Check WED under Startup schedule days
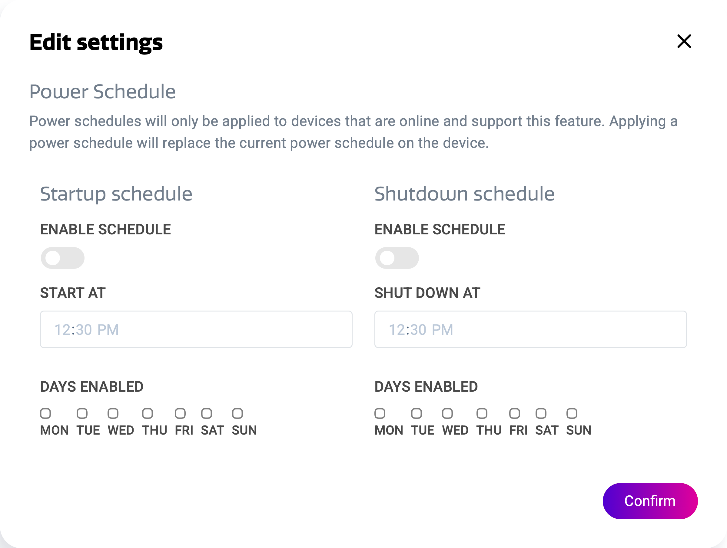The height and width of the screenshot is (548, 727). tap(113, 413)
